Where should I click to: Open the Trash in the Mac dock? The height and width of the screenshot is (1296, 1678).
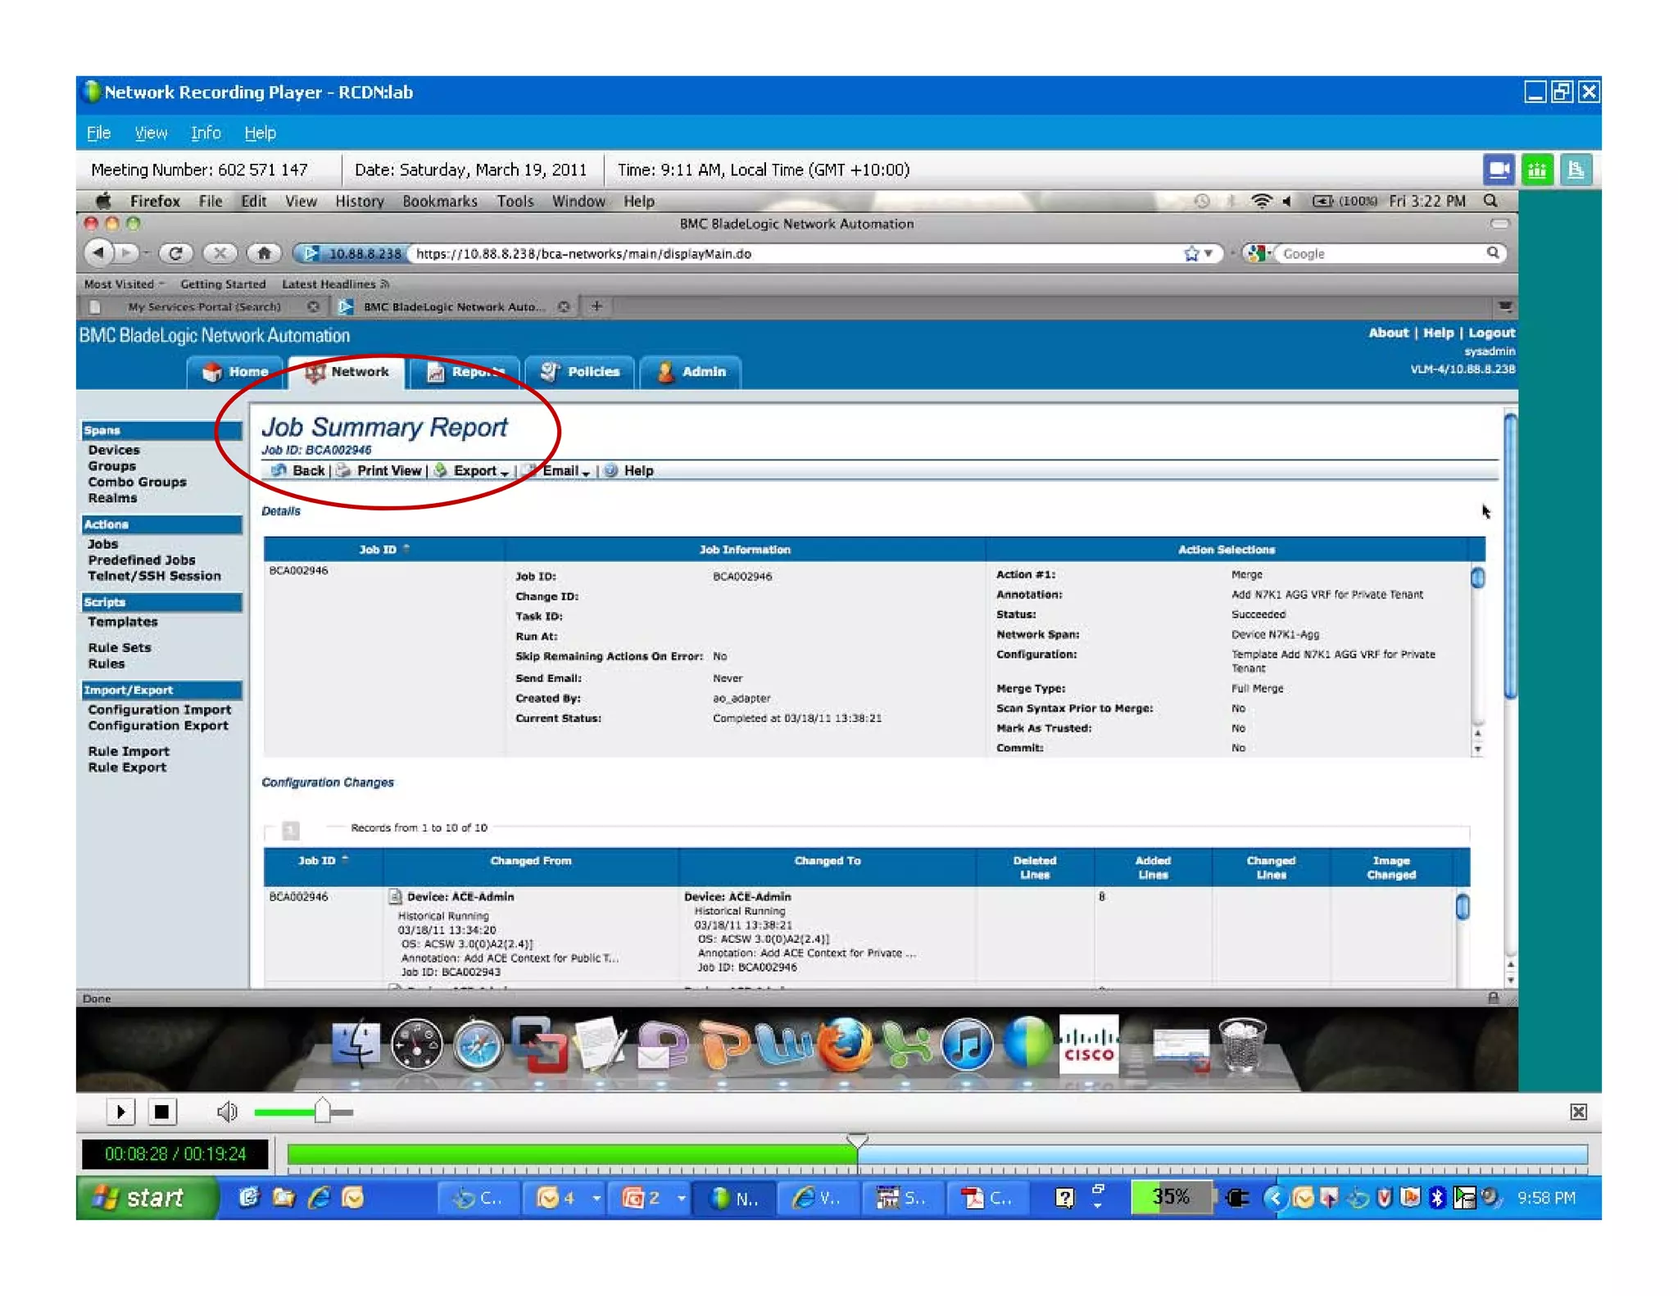click(x=1241, y=1044)
